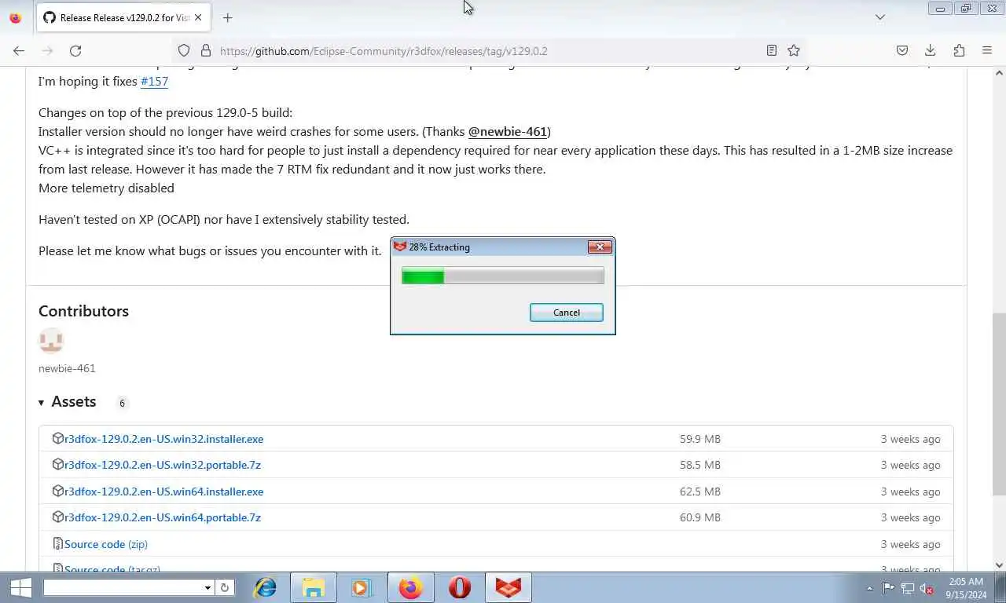Bookmark this page with star icon

coord(794,50)
